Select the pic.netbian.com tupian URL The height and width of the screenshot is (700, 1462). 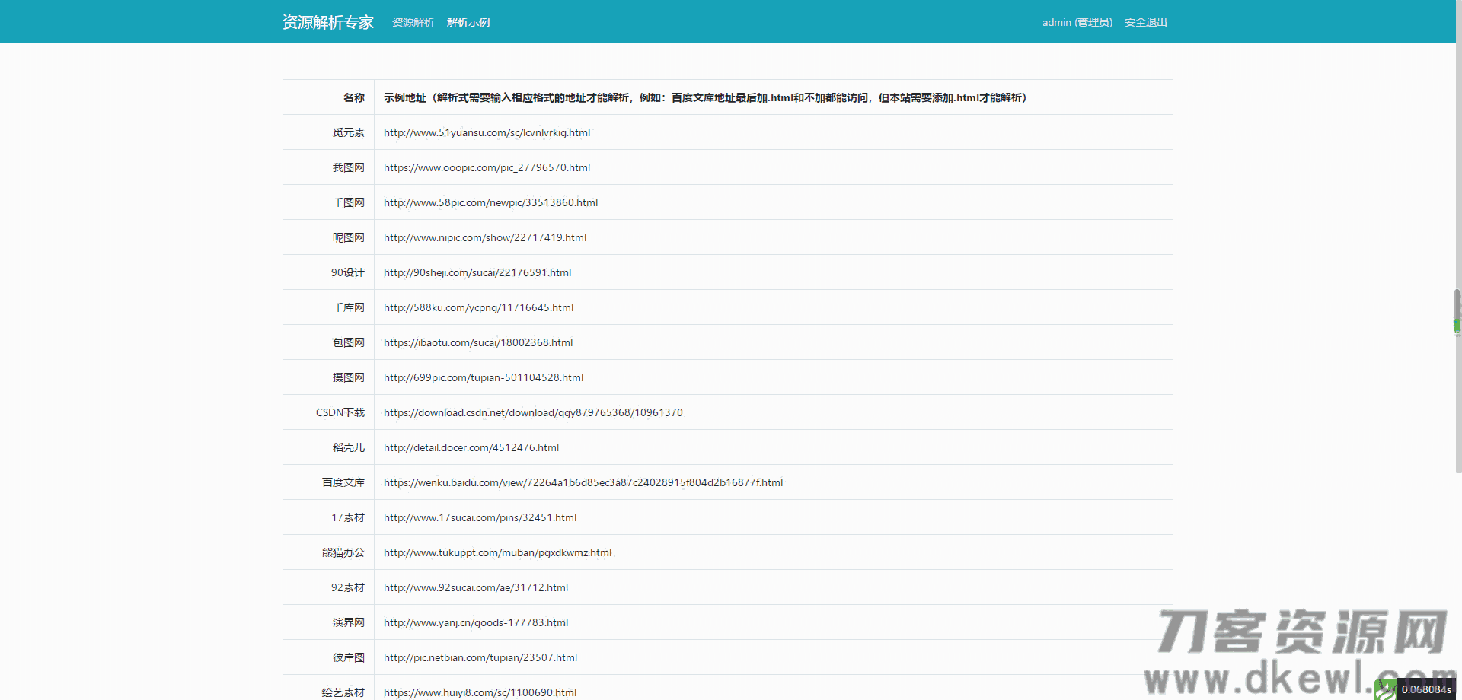pyautogui.click(x=480, y=657)
